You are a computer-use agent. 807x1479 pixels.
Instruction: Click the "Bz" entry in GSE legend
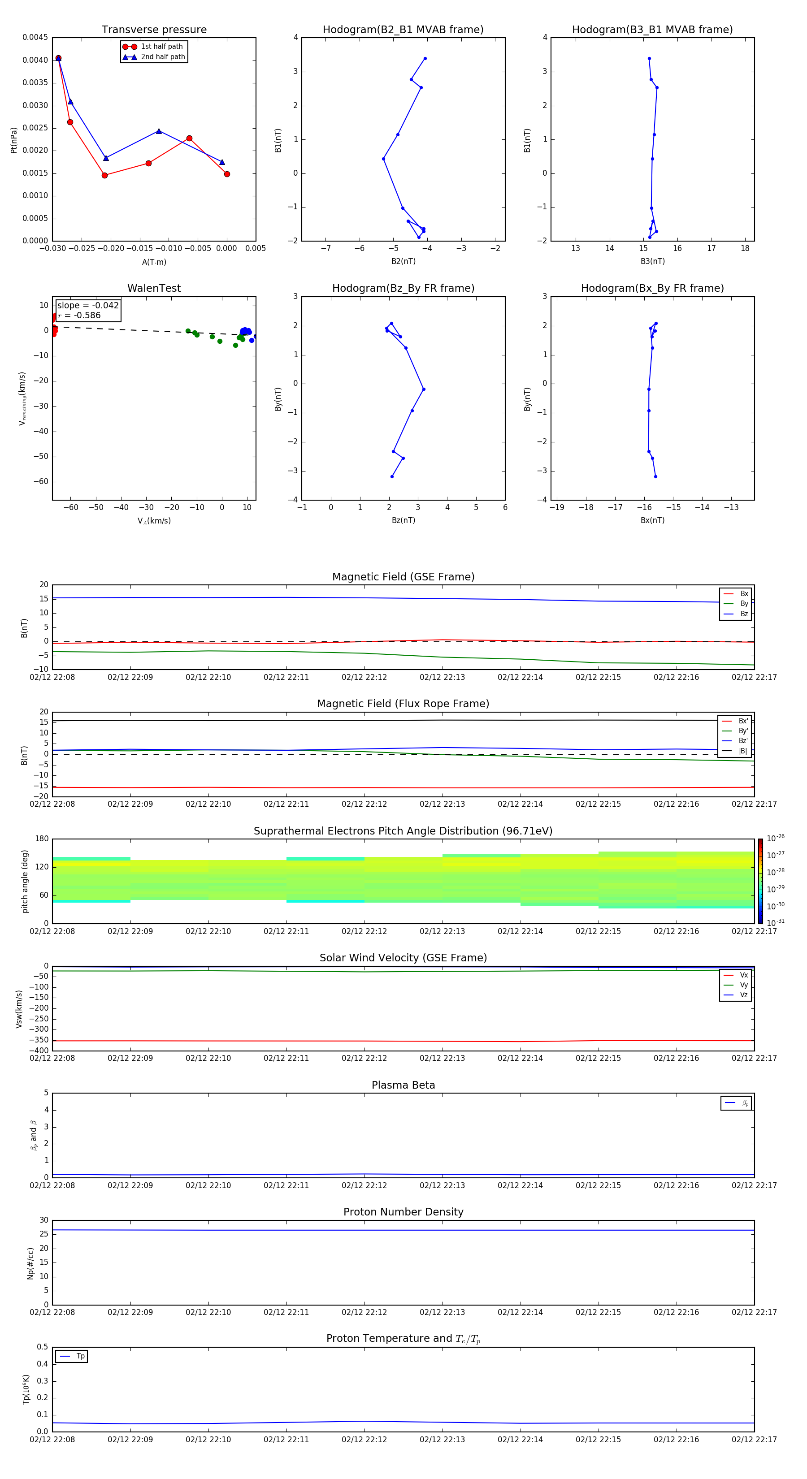pyautogui.click(x=736, y=614)
